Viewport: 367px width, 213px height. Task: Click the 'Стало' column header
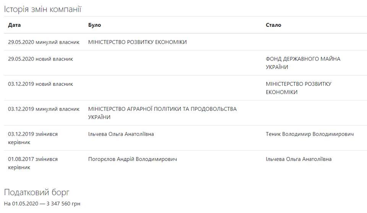pos(273,25)
